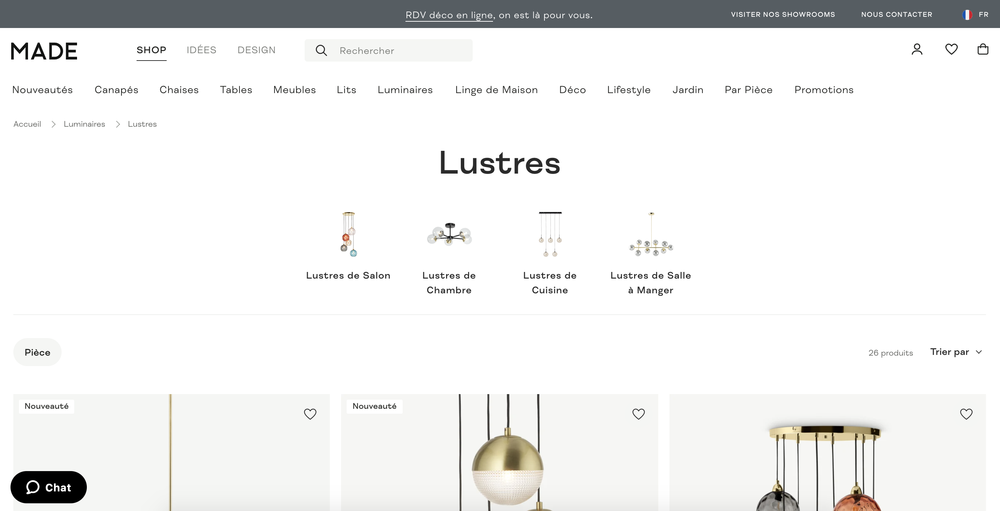Open the Nouveautés menu
The image size is (1000, 511).
pos(42,90)
